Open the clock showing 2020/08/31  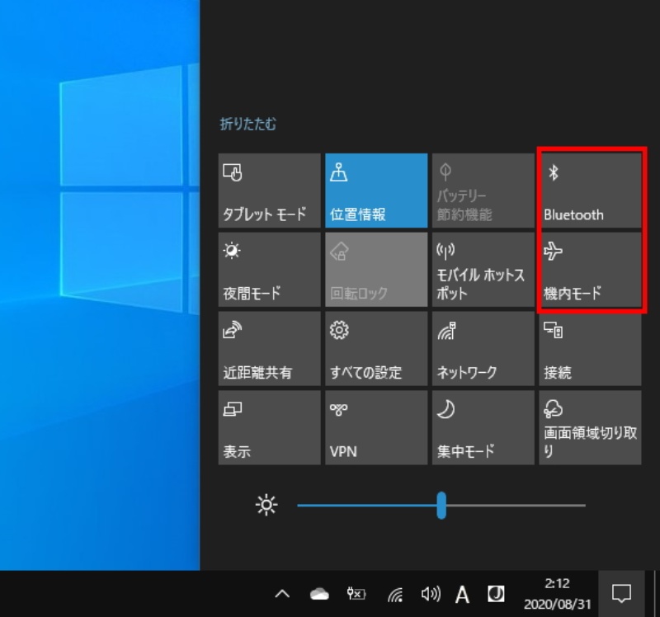point(558,594)
